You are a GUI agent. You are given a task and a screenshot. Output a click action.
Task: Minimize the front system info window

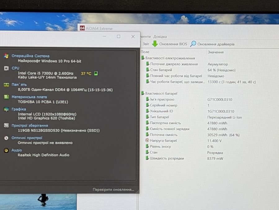coord(104,37)
